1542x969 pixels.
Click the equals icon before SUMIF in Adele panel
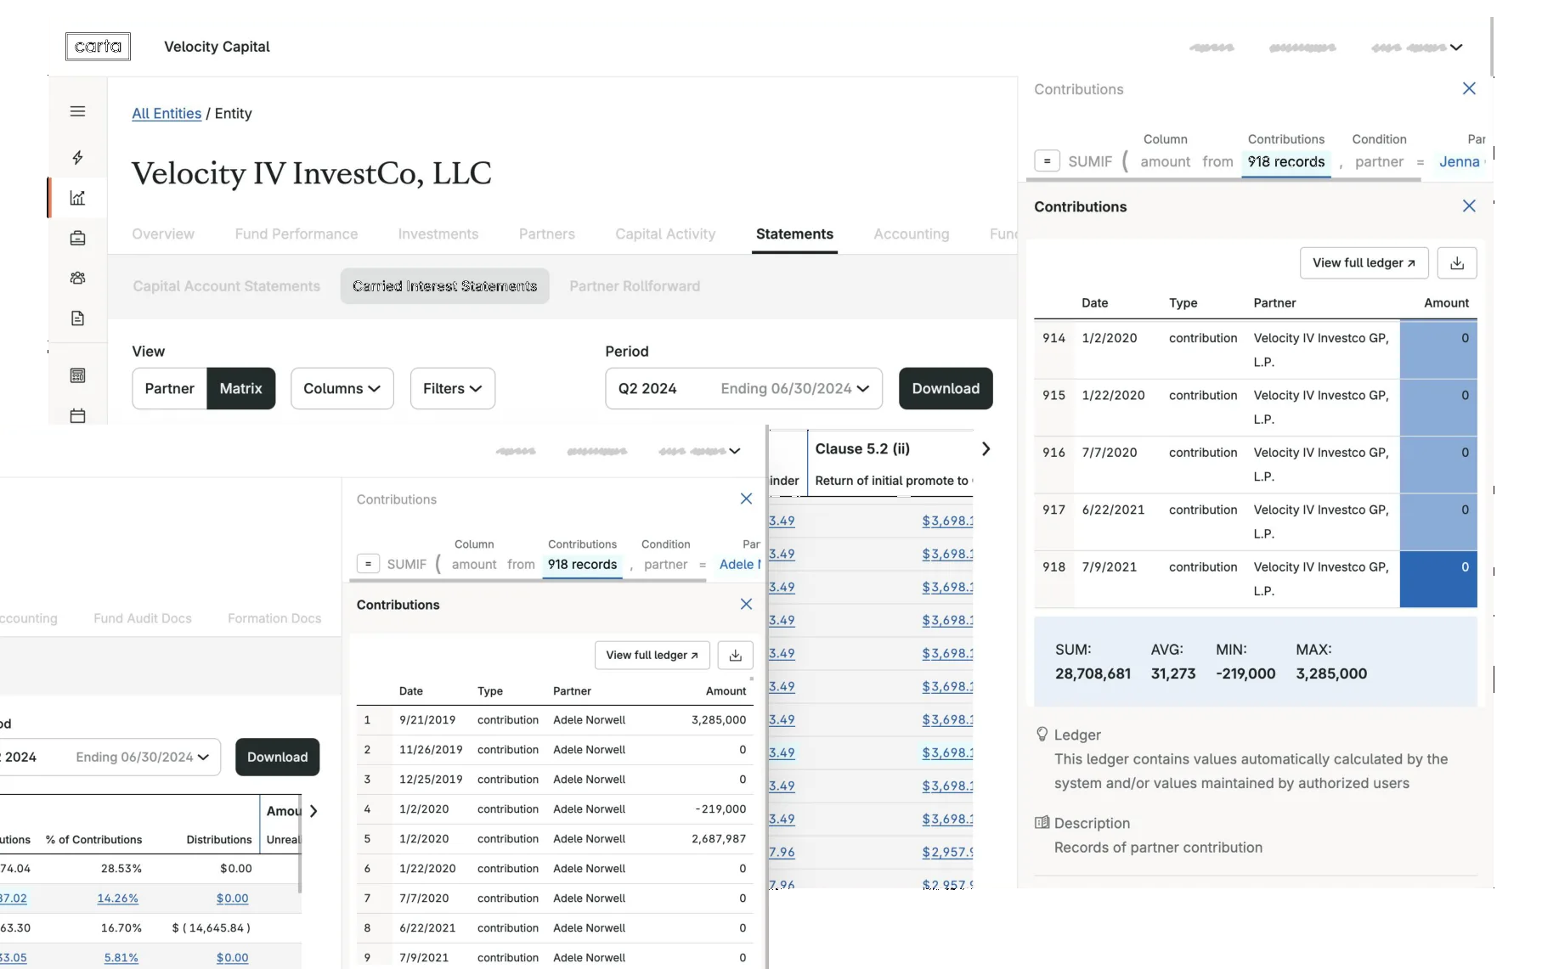tap(368, 563)
